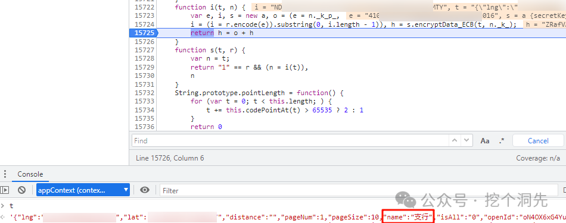Click the eye icon for live expressions
The width and height of the screenshot is (566, 223).
click(x=145, y=190)
